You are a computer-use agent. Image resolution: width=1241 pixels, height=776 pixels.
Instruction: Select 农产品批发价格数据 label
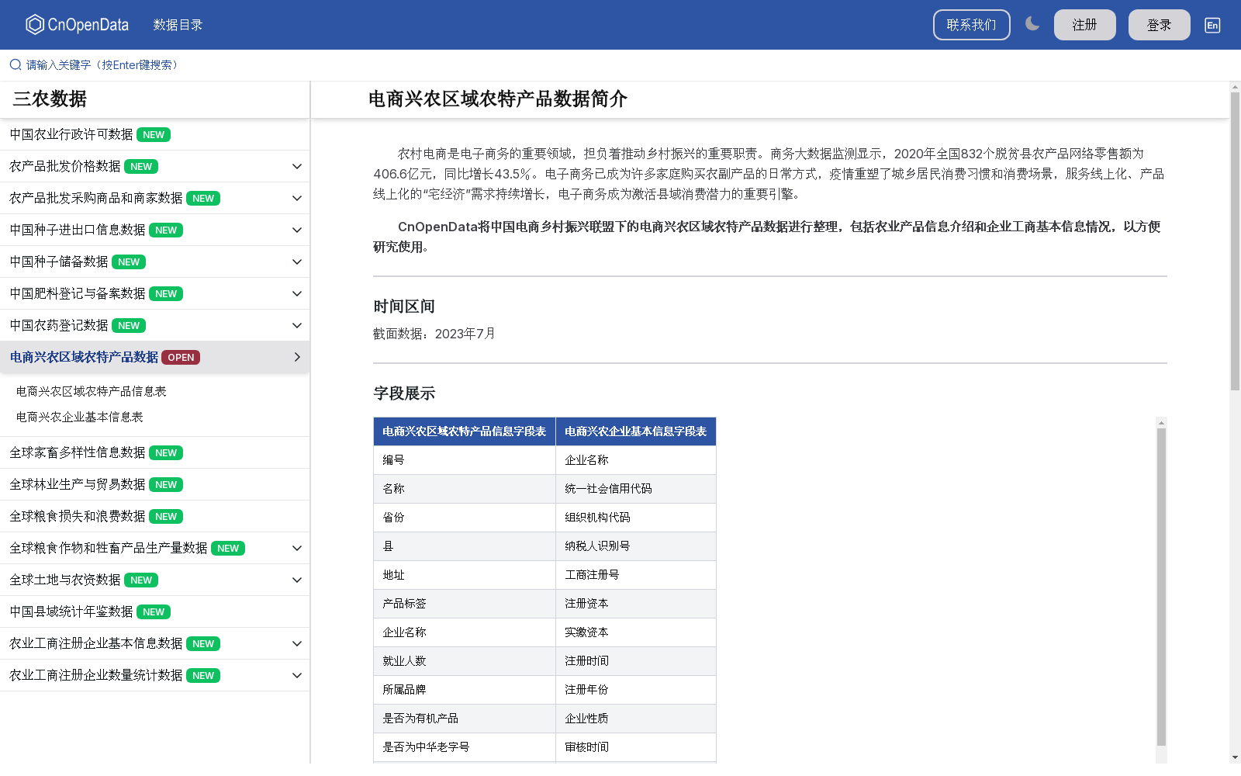click(x=64, y=166)
